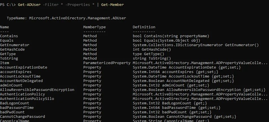The image size is (269, 122).
Task: Select the Contains method name
Action: click(9, 36)
